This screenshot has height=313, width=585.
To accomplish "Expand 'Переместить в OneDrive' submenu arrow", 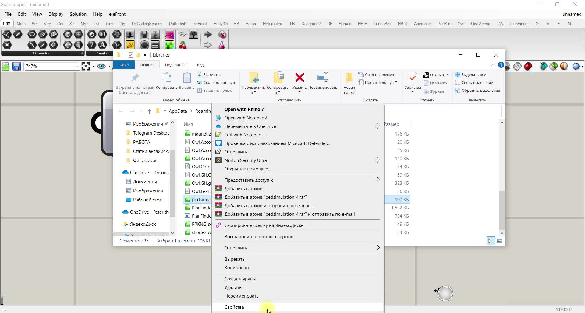I will point(378,126).
